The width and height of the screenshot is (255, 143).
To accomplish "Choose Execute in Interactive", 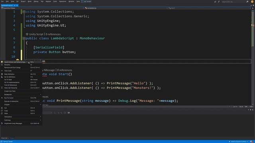I will [x=22, y=101].
